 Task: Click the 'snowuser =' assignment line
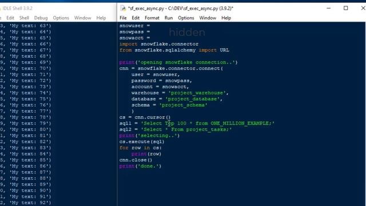[135, 26]
